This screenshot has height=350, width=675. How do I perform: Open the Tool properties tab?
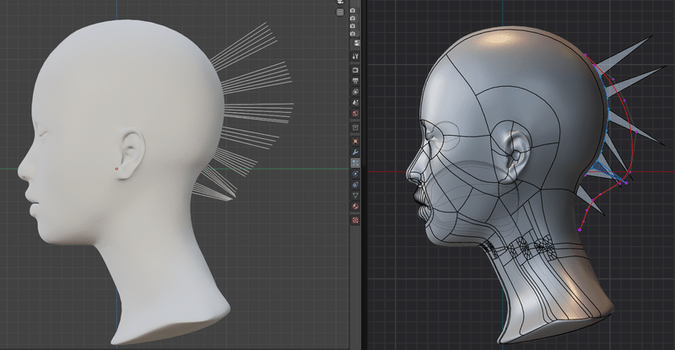[x=355, y=57]
